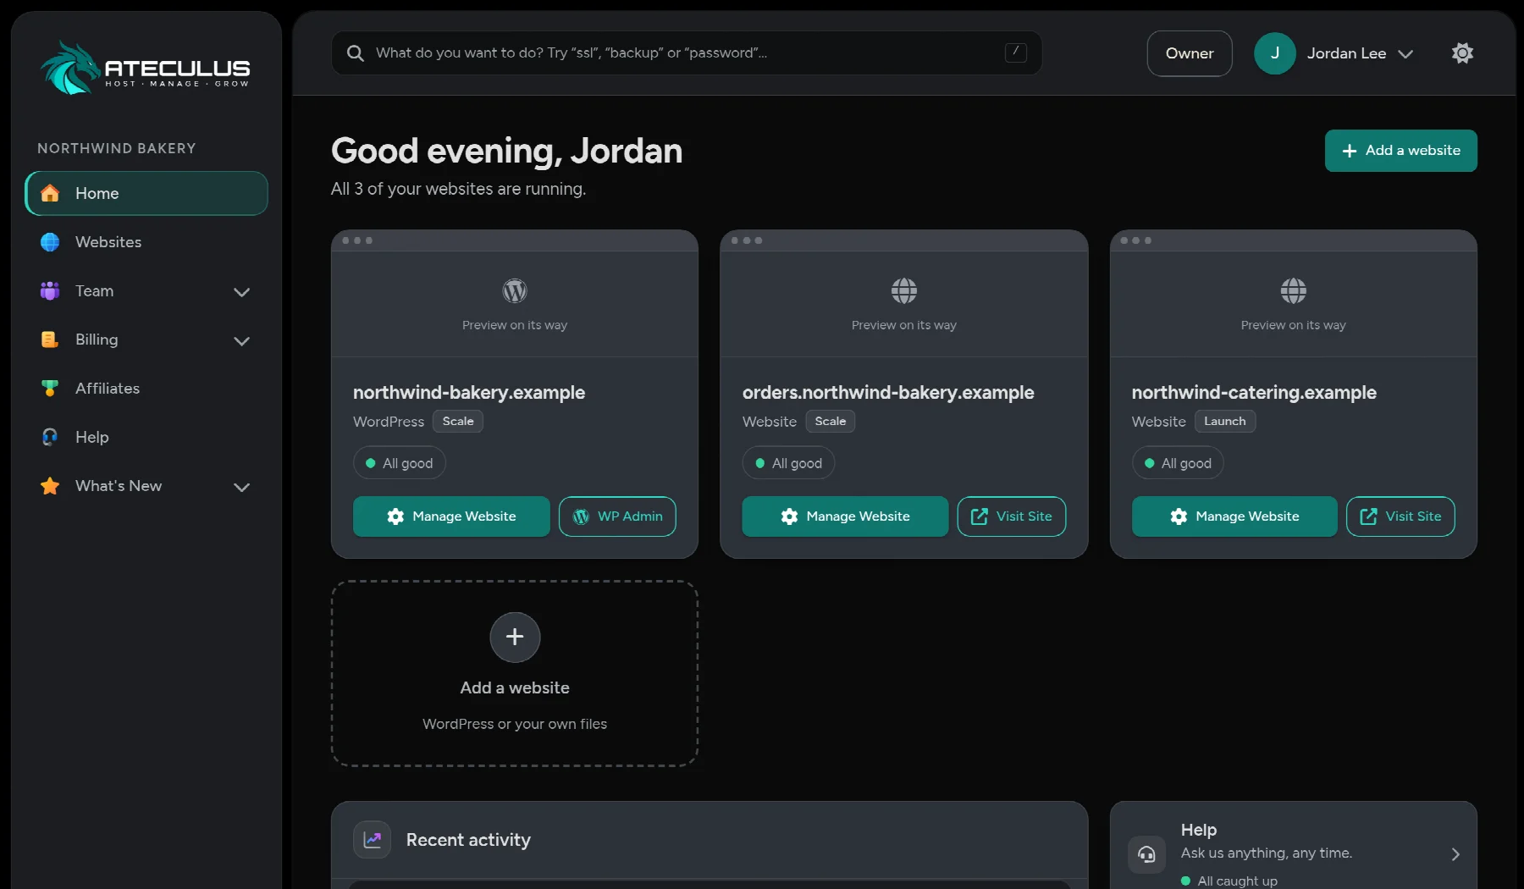The height and width of the screenshot is (889, 1524).
Task: Click the globe preview icon on orders.northwind-bakery.example
Action: (x=903, y=291)
